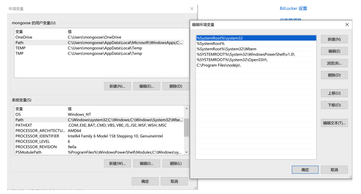
Task: Click the system variables scrollbar up arrow
Action: (x=186, y=108)
